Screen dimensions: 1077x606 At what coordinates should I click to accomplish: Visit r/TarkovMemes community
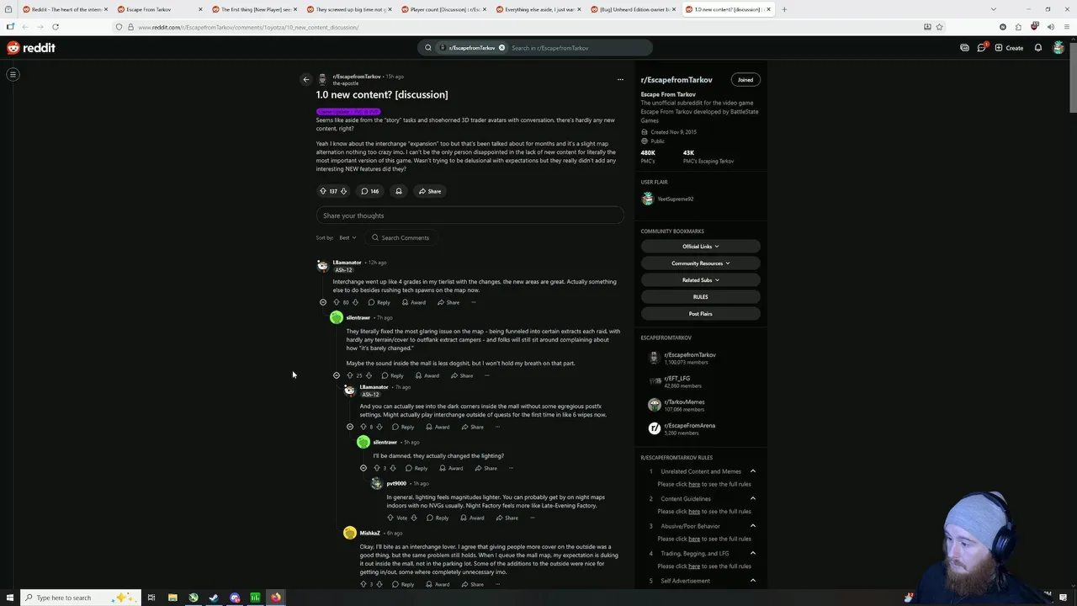(685, 402)
